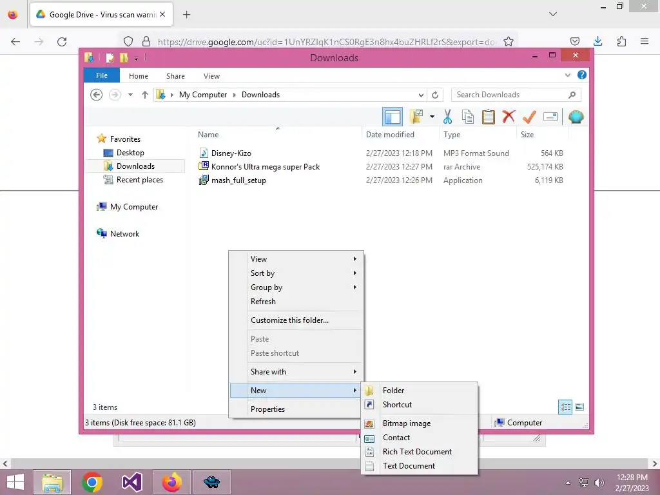The width and height of the screenshot is (660, 495).
Task: Open the File ribbon tab
Action: (102, 75)
